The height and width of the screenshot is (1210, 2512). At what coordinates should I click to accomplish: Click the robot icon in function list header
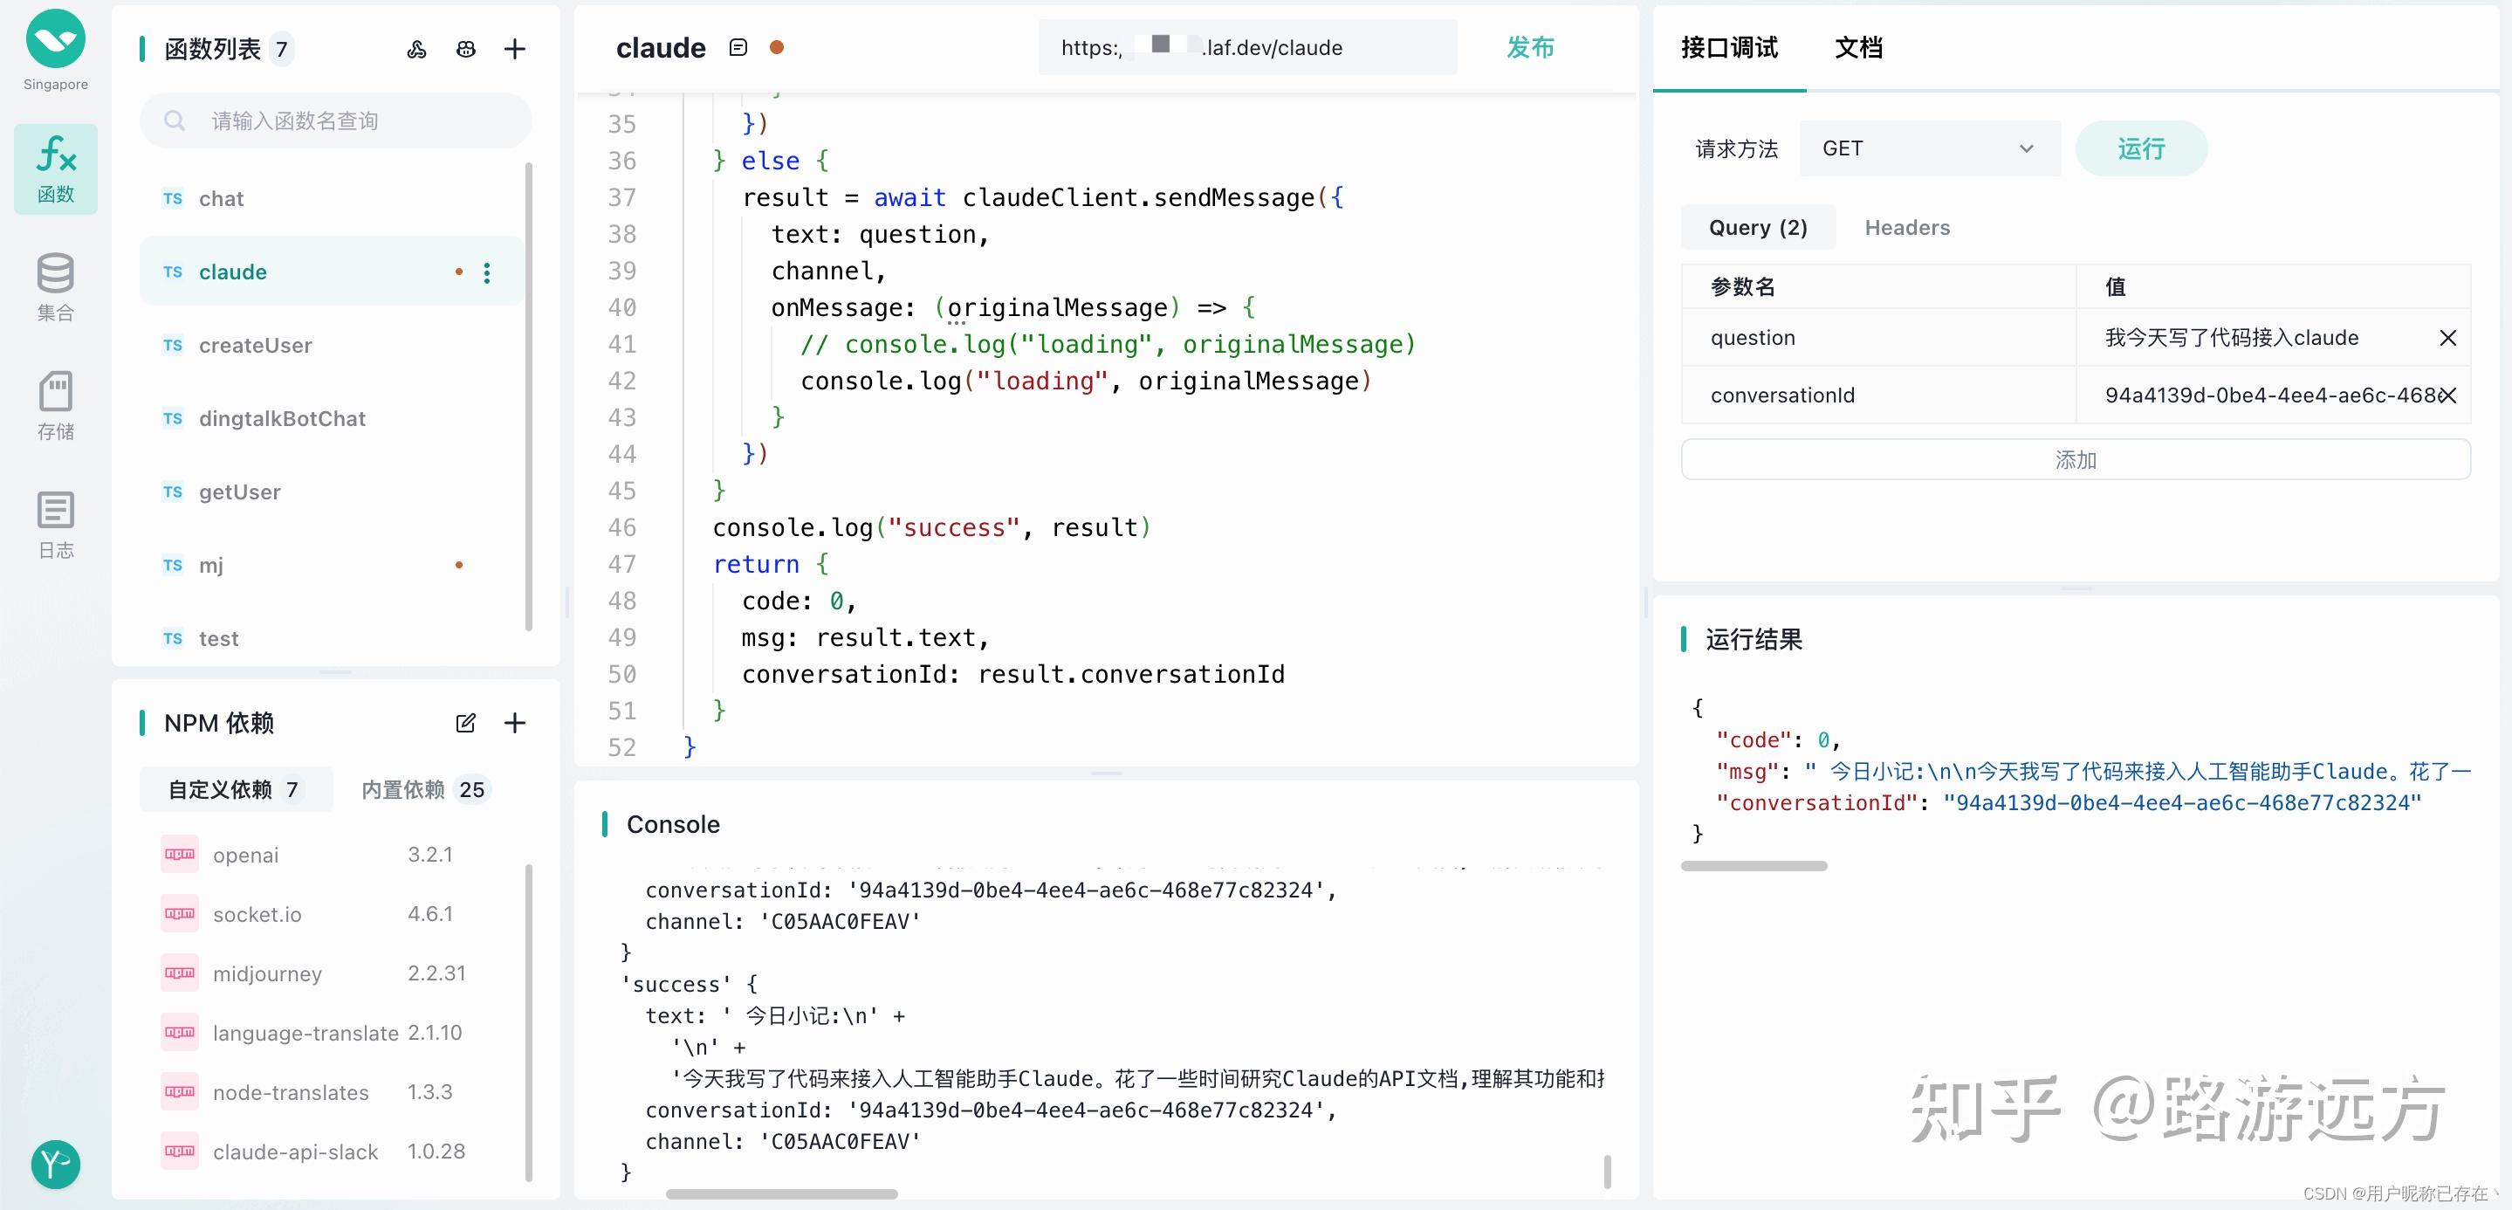pyautogui.click(x=465, y=48)
